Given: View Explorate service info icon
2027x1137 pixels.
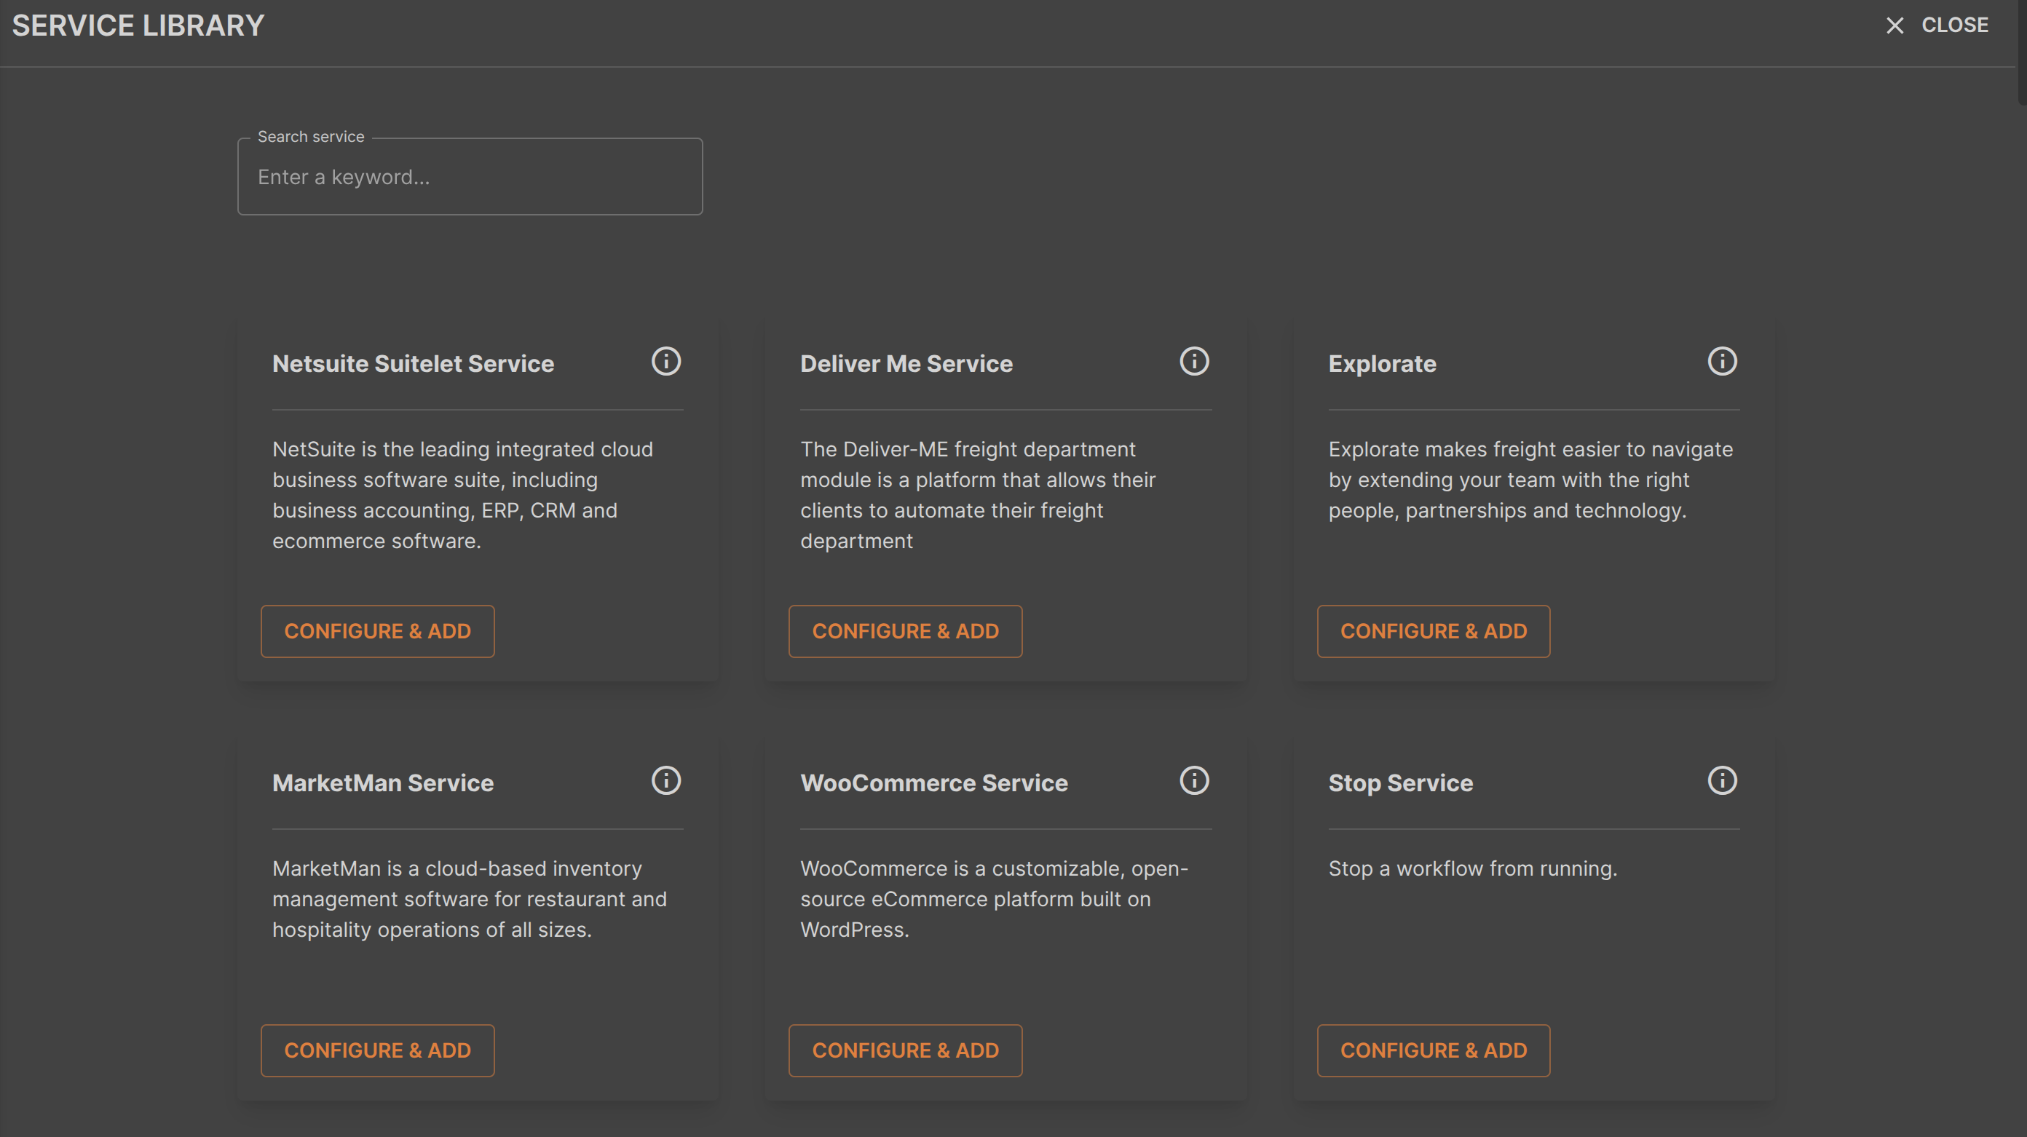Looking at the screenshot, I should 1722,361.
